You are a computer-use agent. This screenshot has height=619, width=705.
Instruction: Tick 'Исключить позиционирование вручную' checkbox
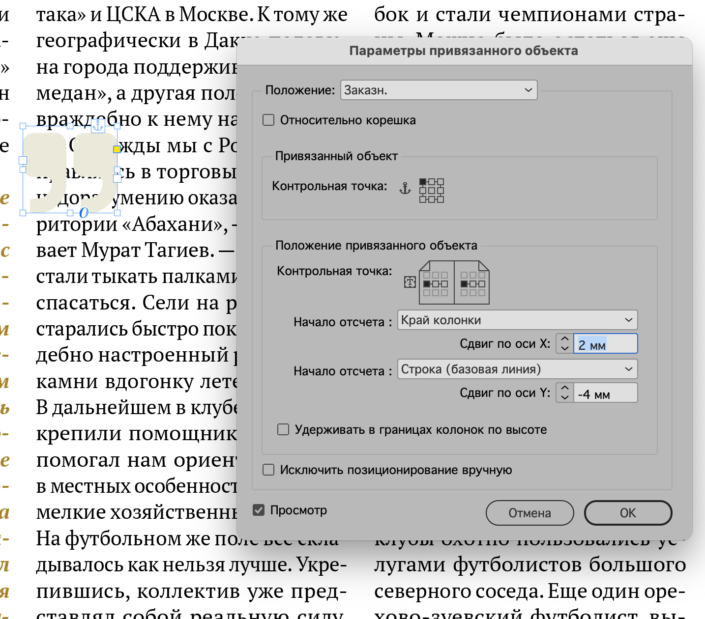[268, 470]
